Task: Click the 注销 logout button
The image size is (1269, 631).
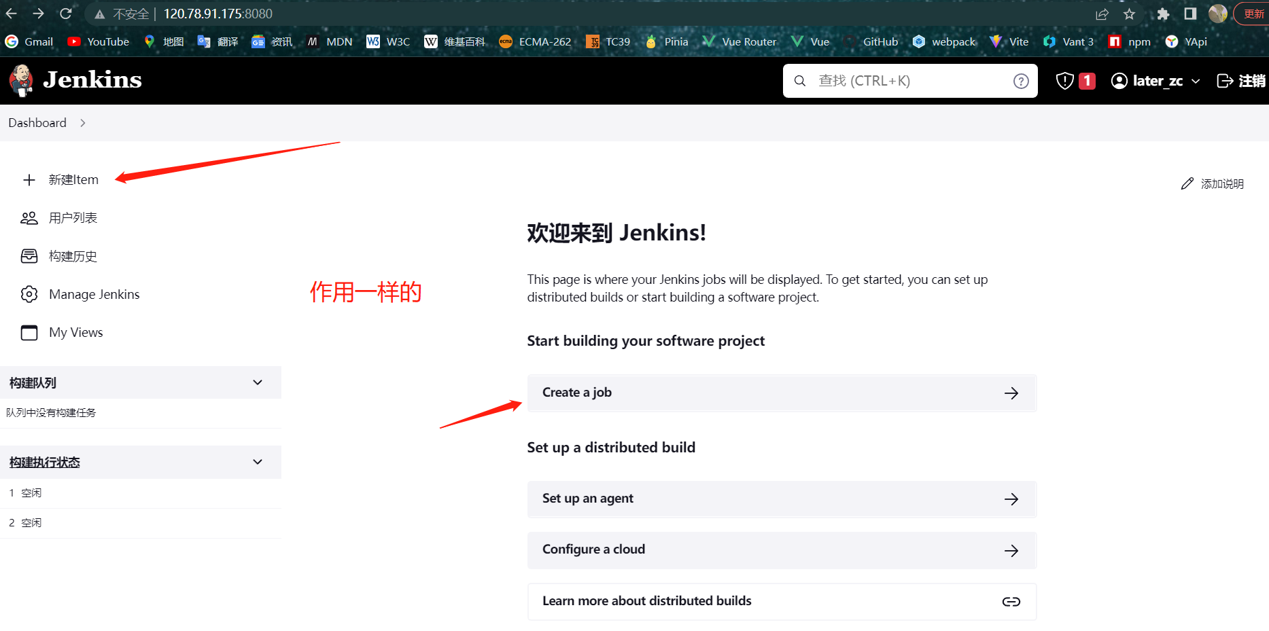Action: click(x=1240, y=81)
